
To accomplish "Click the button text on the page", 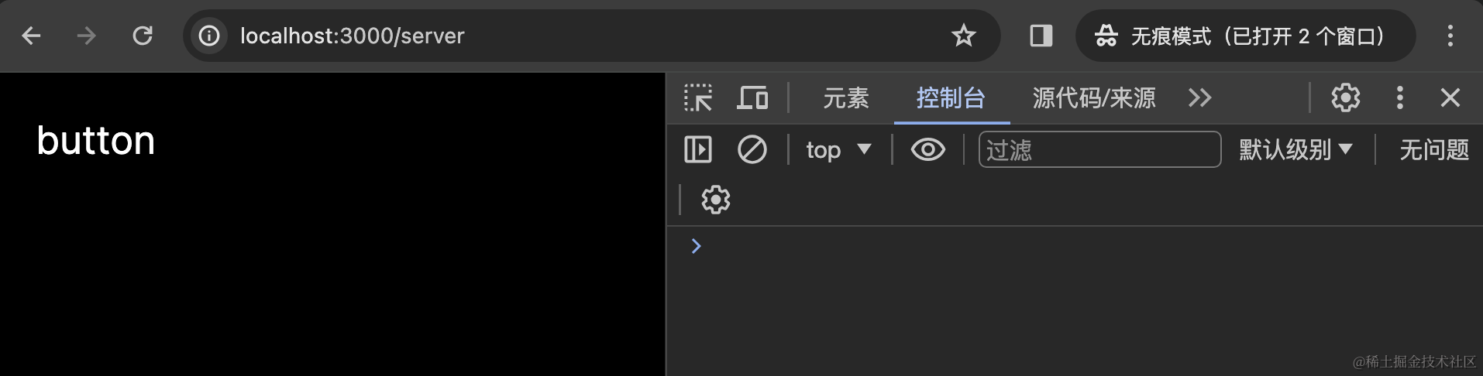I will 96,141.
